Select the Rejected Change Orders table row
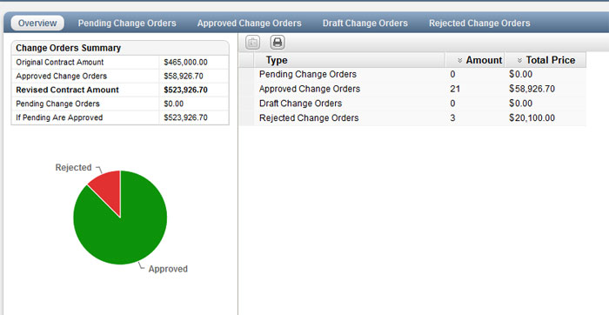Screen dimensions: 609x315 pos(412,118)
